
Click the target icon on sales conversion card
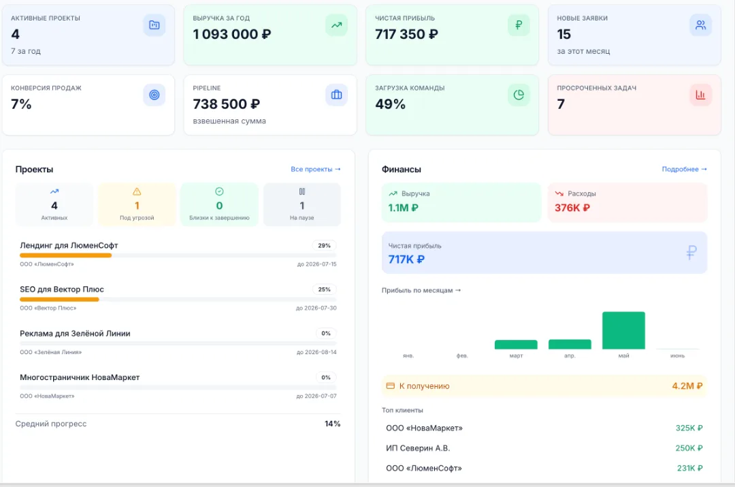(x=154, y=95)
